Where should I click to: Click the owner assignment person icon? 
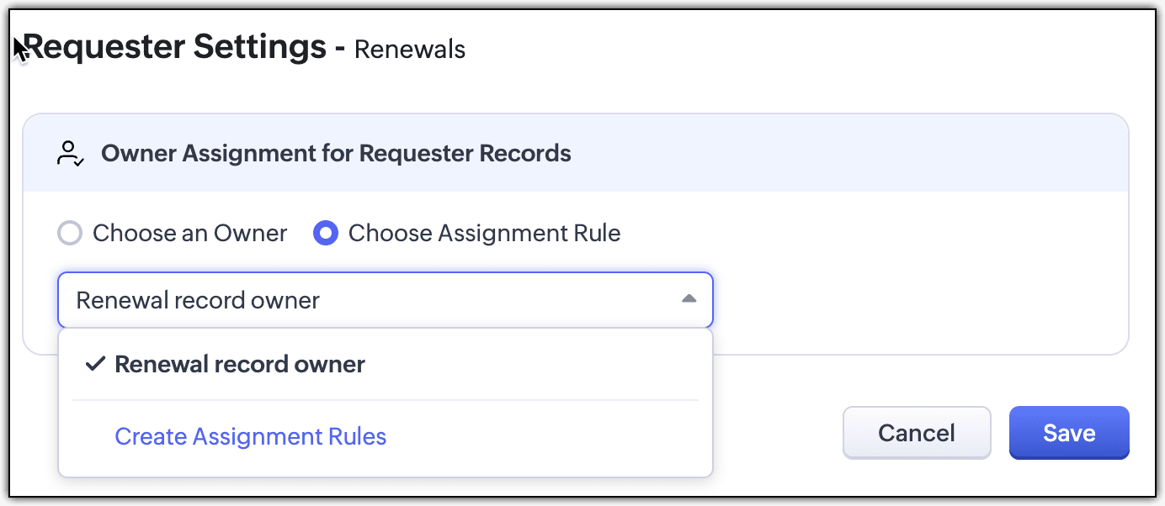(x=69, y=154)
